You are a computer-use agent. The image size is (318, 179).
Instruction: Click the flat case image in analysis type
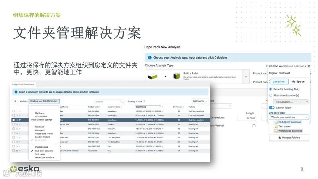coord(153,77)
